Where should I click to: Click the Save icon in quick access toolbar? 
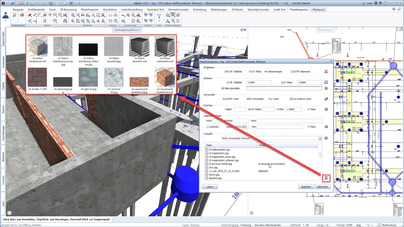[x=22, y=3]
